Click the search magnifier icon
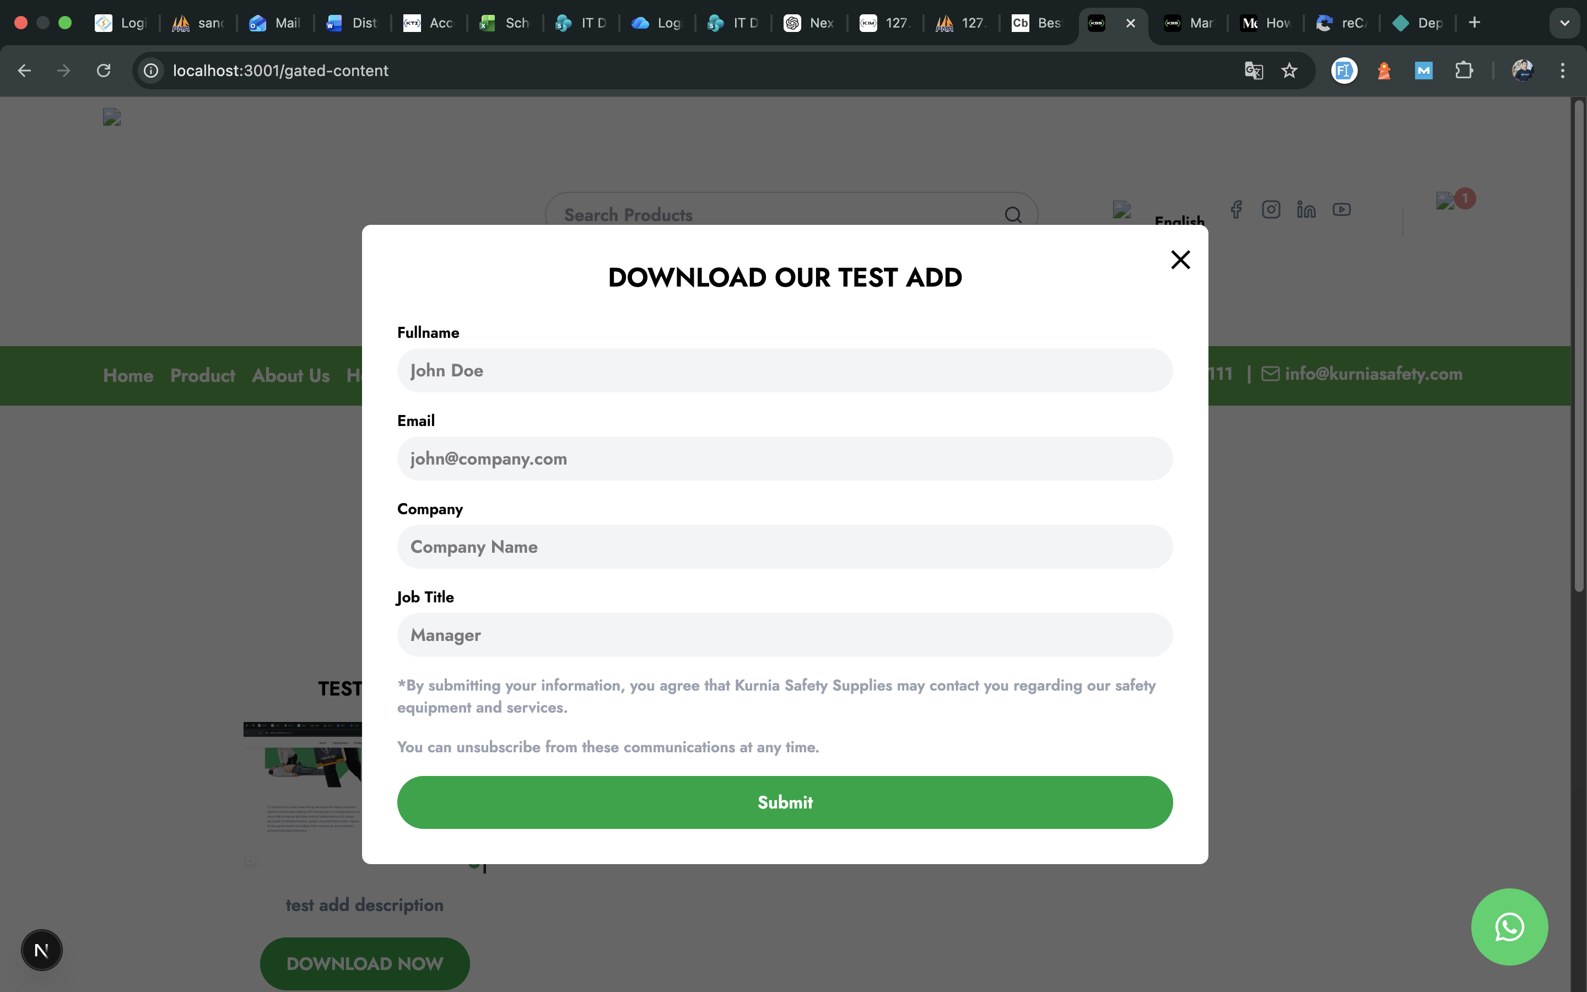The width and height of the screenshot is (1587, 992). (x=1012, y=214)
